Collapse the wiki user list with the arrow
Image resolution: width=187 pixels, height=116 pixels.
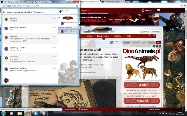pos(59,18)
